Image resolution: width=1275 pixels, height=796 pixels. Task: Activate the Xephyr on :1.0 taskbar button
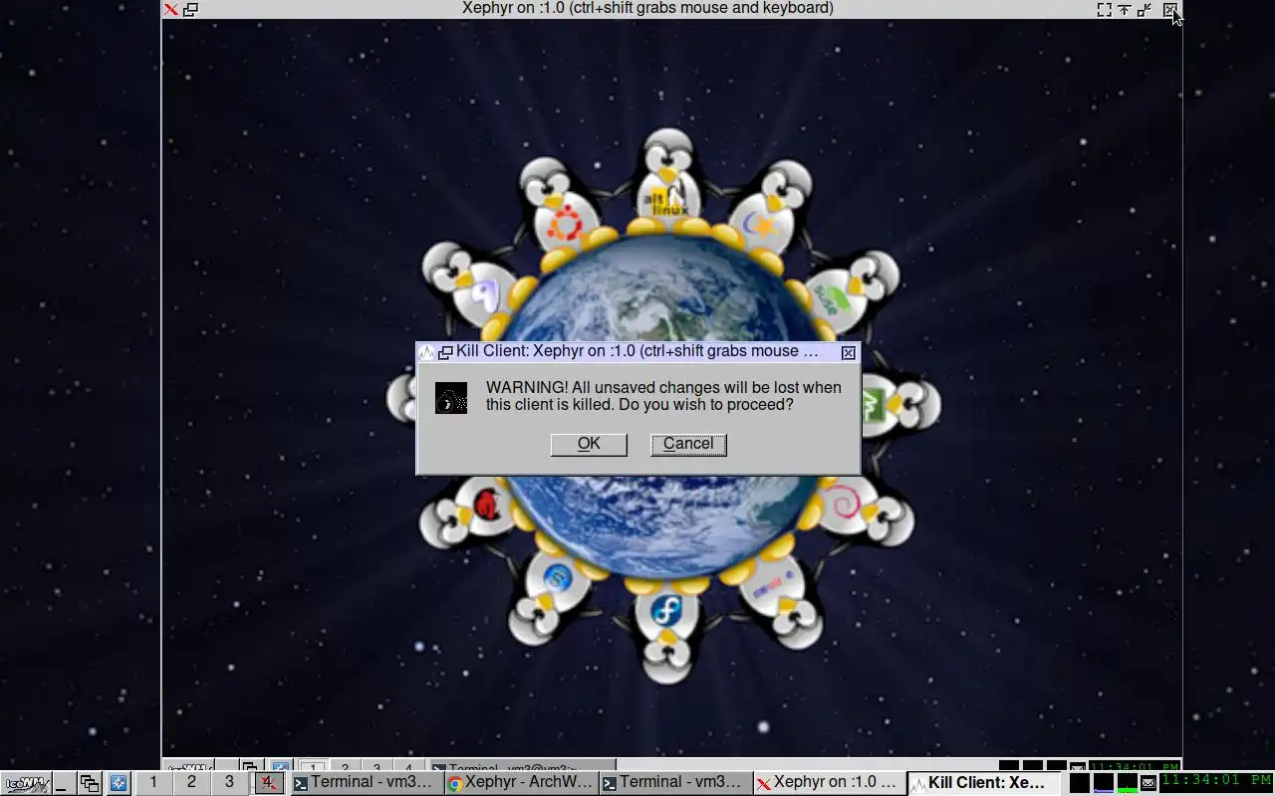(x=830, y=782)
